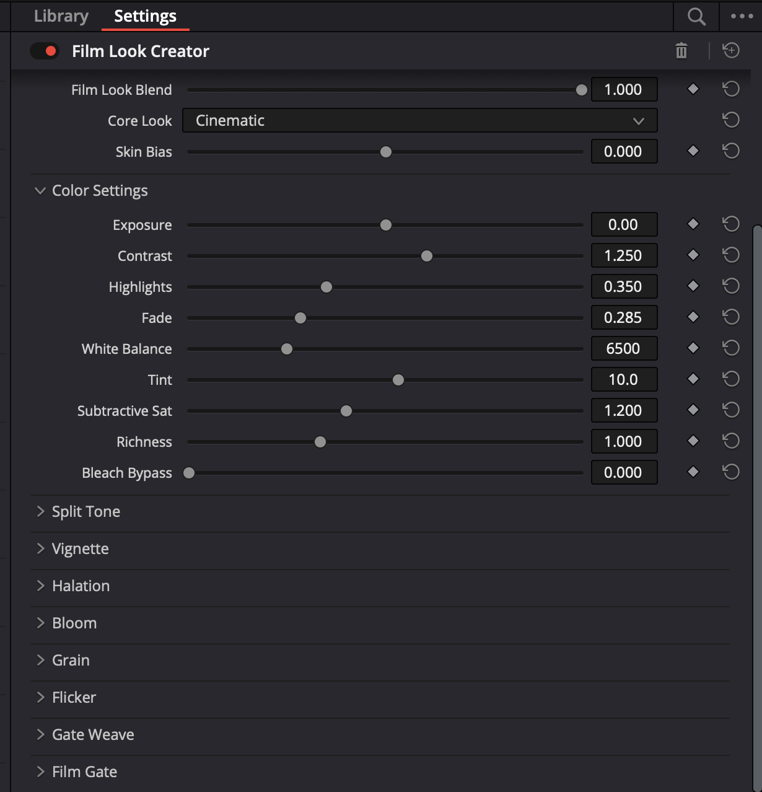Image resolution: width=762 pixels, height=792 pixels.
Task: Click the Highlights value field
Action: coord(623,286)
